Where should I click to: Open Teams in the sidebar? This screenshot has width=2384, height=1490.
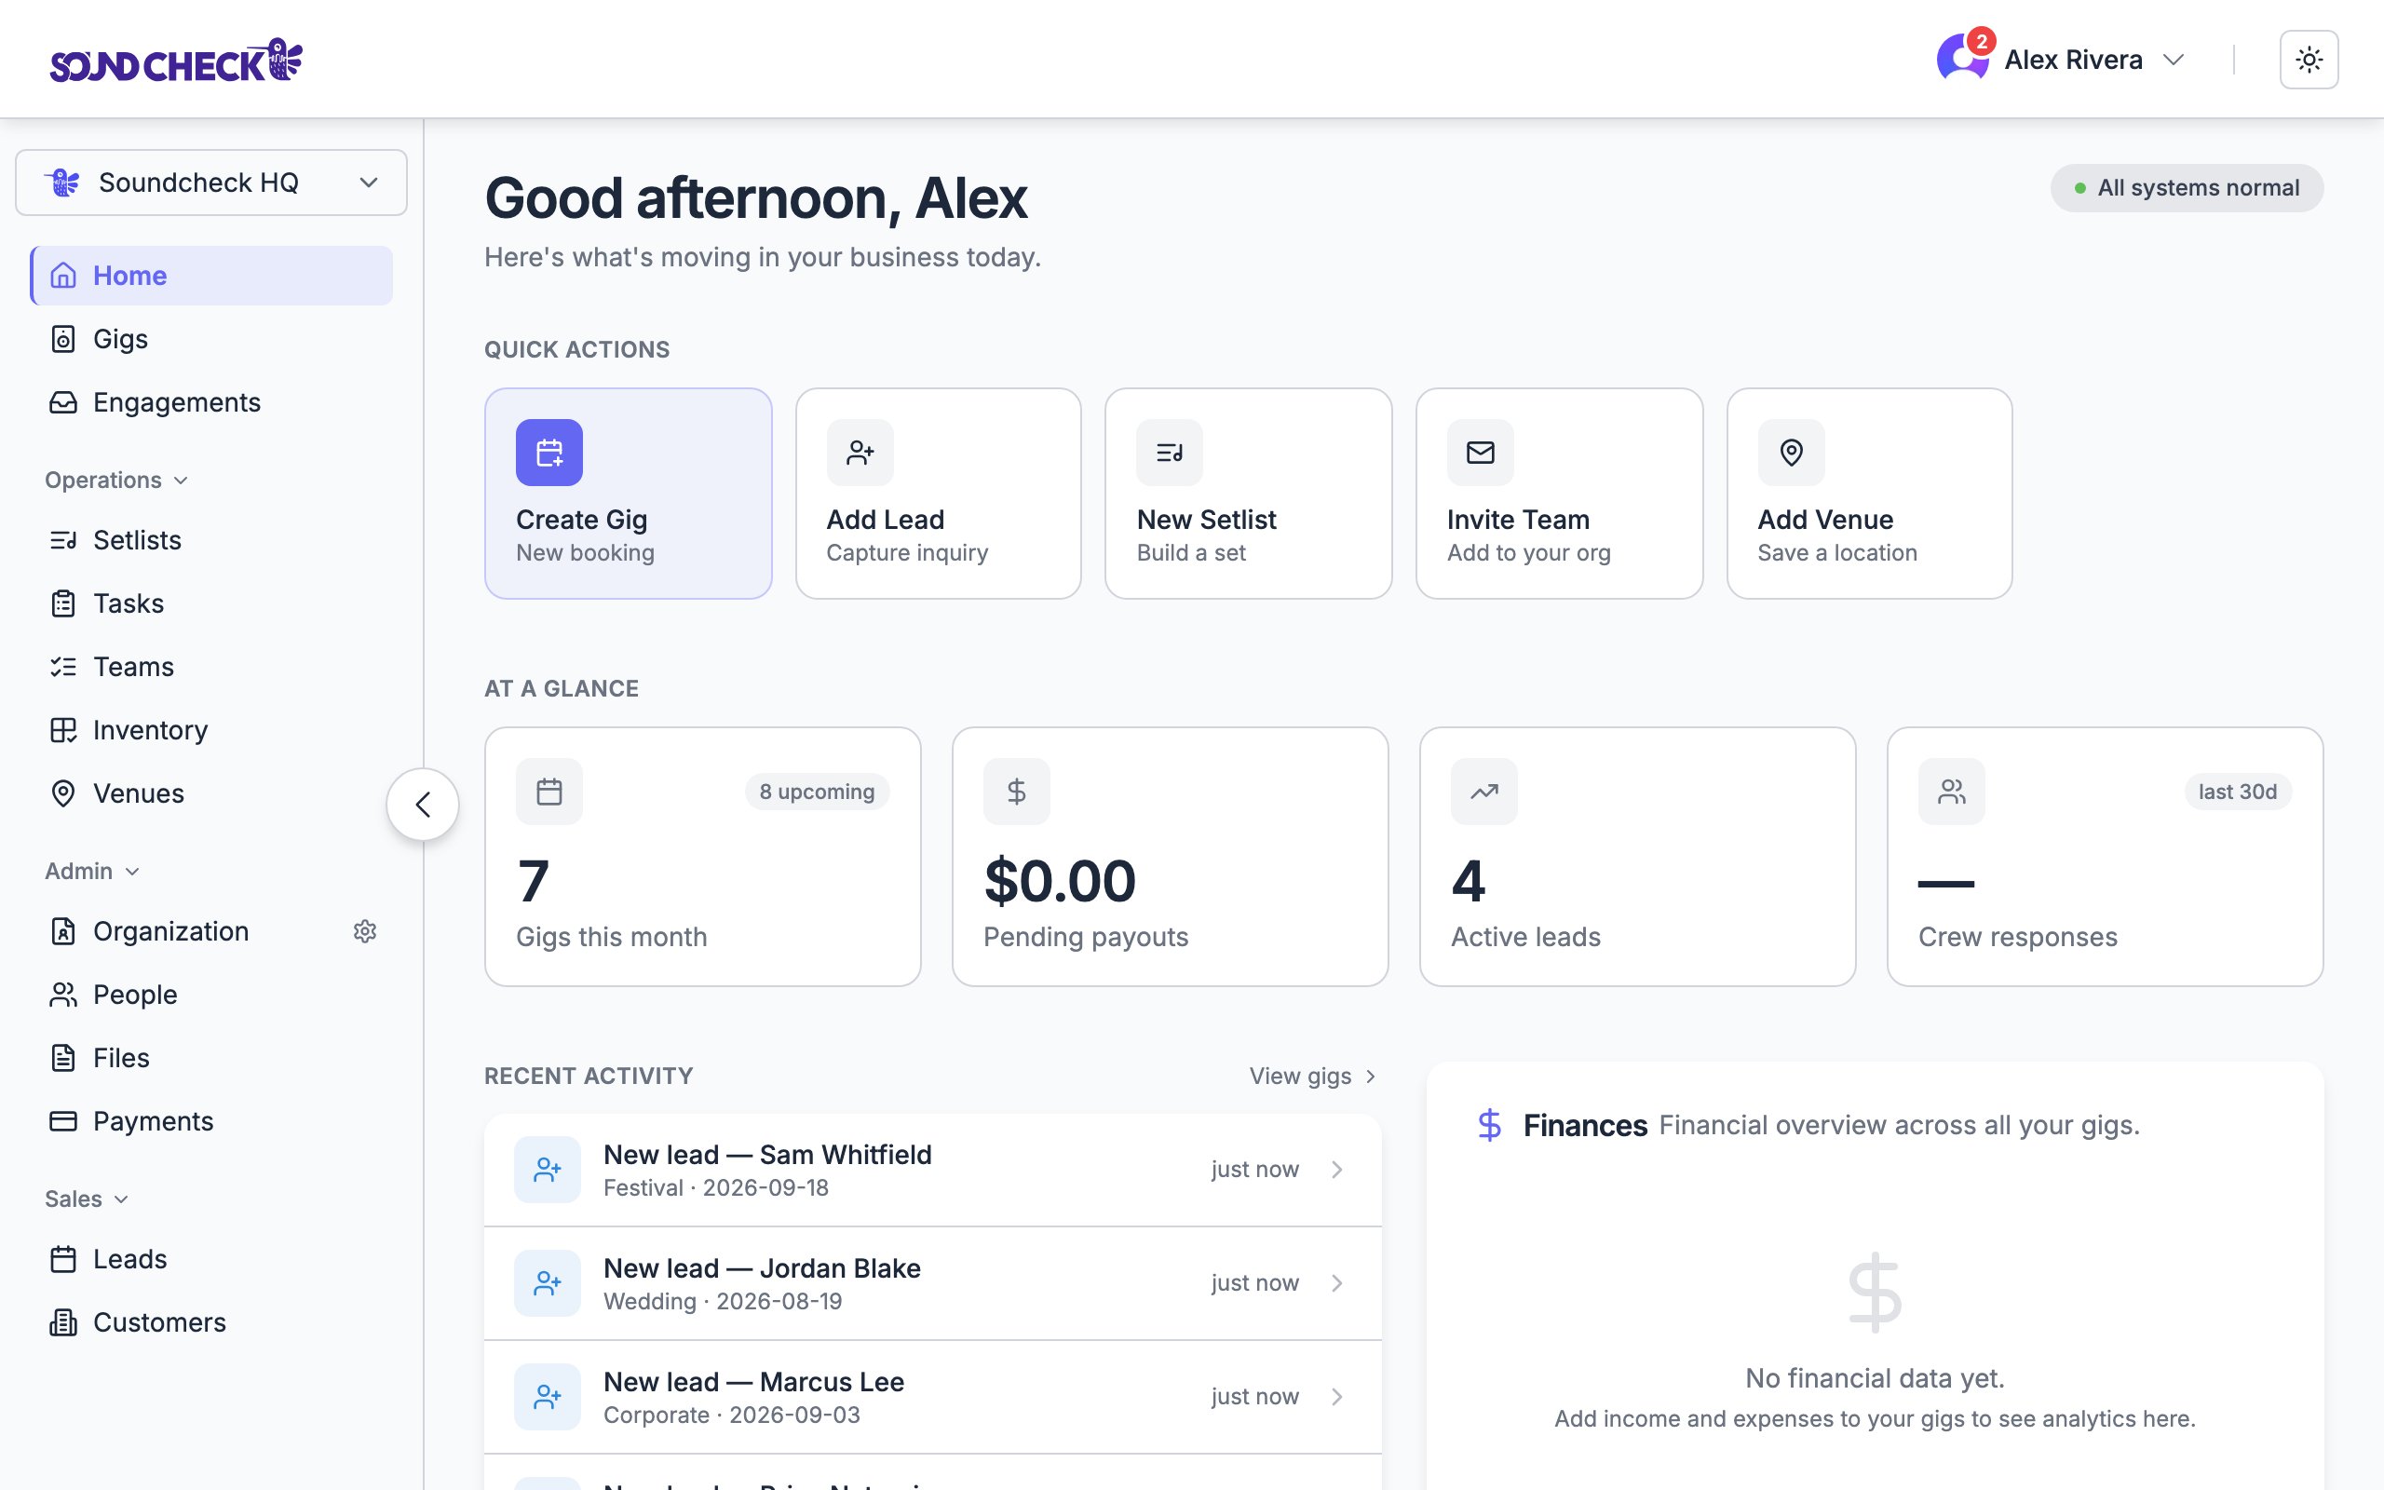coord(211,666)
